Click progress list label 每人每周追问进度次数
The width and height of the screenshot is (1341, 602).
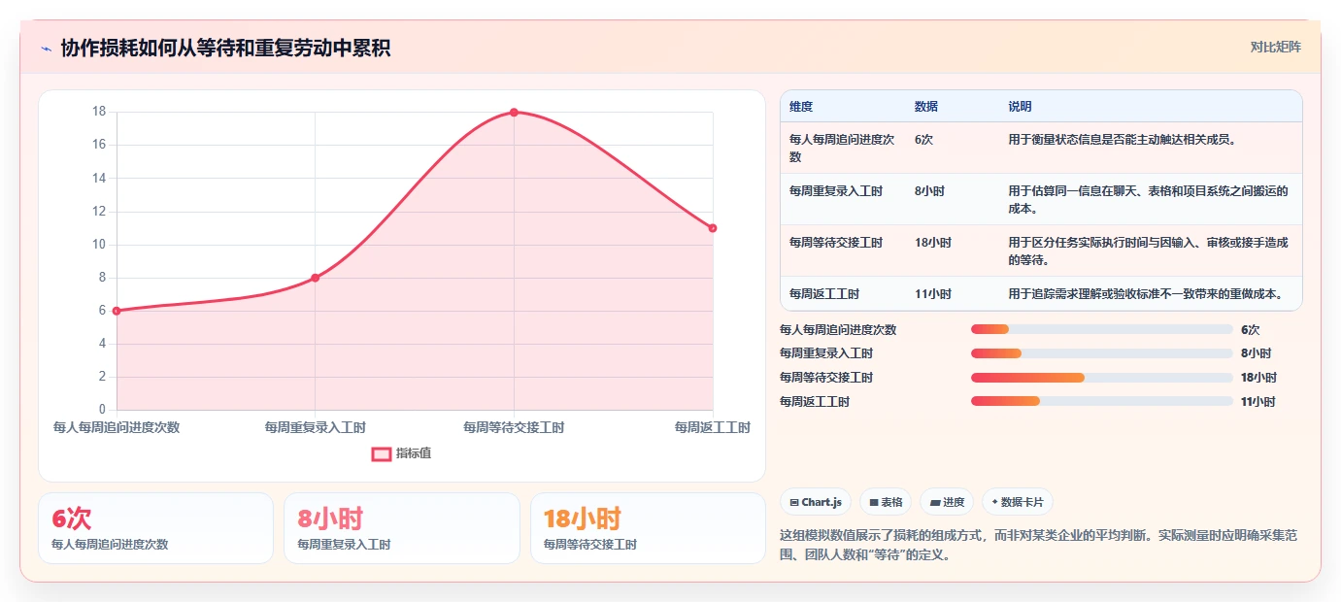838,330
